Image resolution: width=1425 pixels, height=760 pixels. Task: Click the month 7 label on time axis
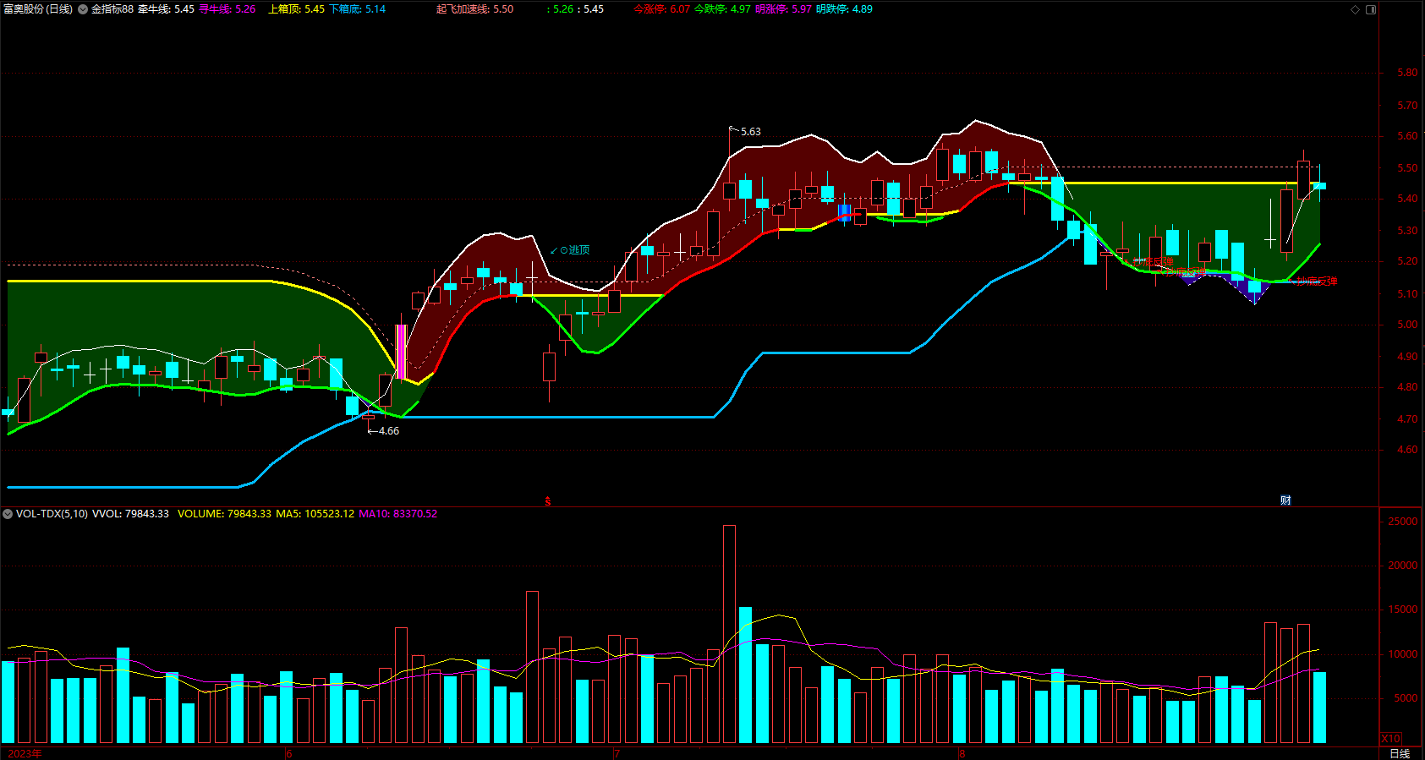click(617, 753)
